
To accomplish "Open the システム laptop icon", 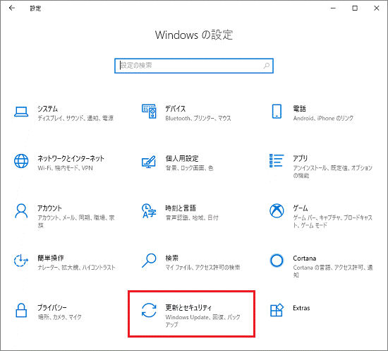I will click(x=21, y=112).
